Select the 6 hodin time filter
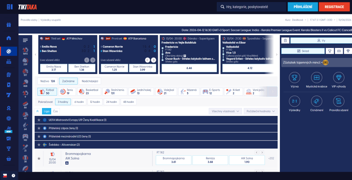Viewport: 352px width, 180px height. point(79,102)
